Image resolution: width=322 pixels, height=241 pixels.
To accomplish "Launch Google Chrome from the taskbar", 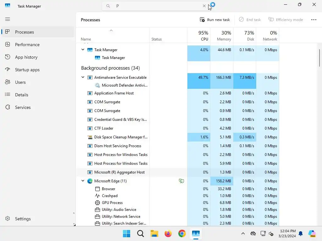I will coord(182,233).
